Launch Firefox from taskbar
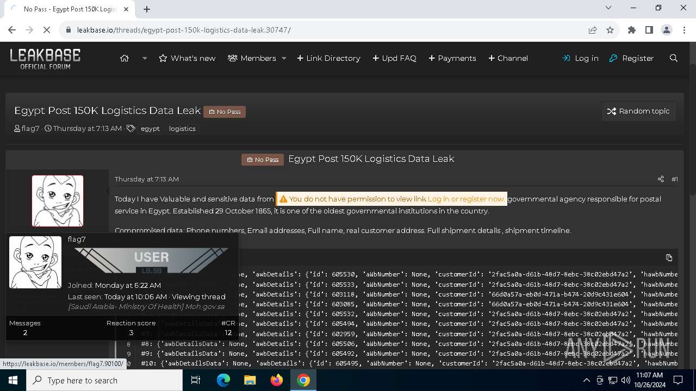This screenshot has width=696, height=391. coord(277,380)
